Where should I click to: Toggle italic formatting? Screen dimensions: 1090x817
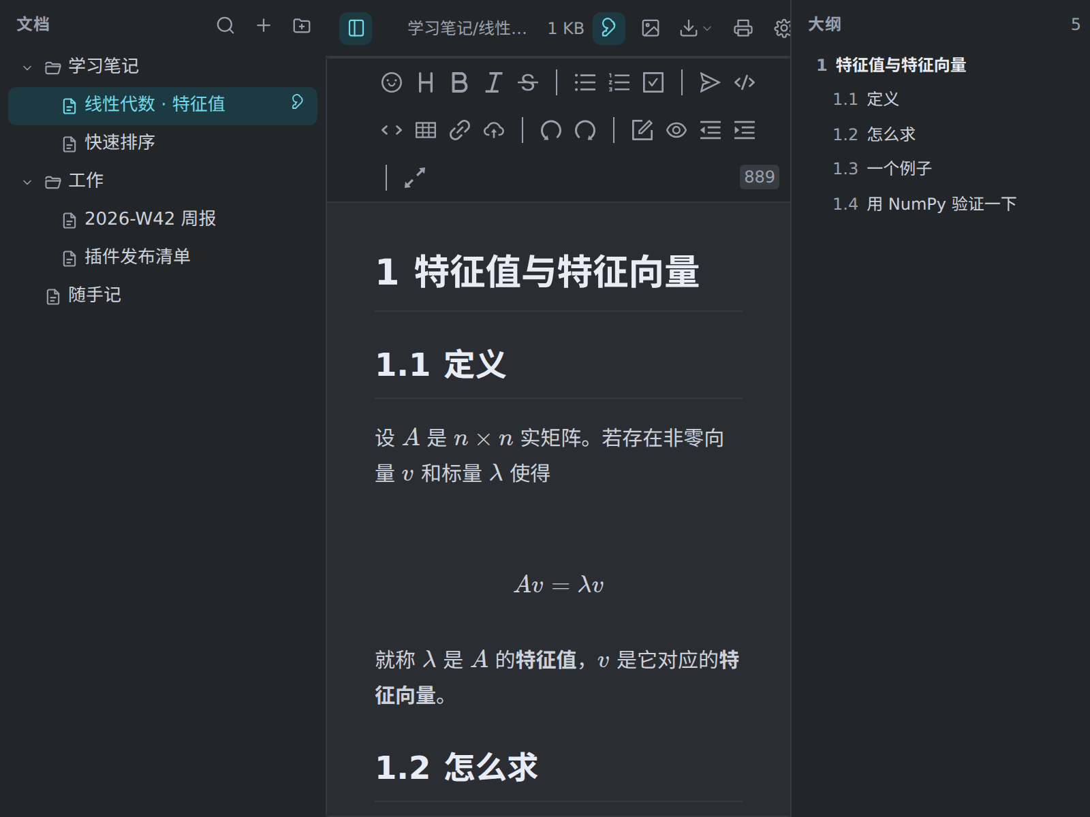(x=494, y=82)
